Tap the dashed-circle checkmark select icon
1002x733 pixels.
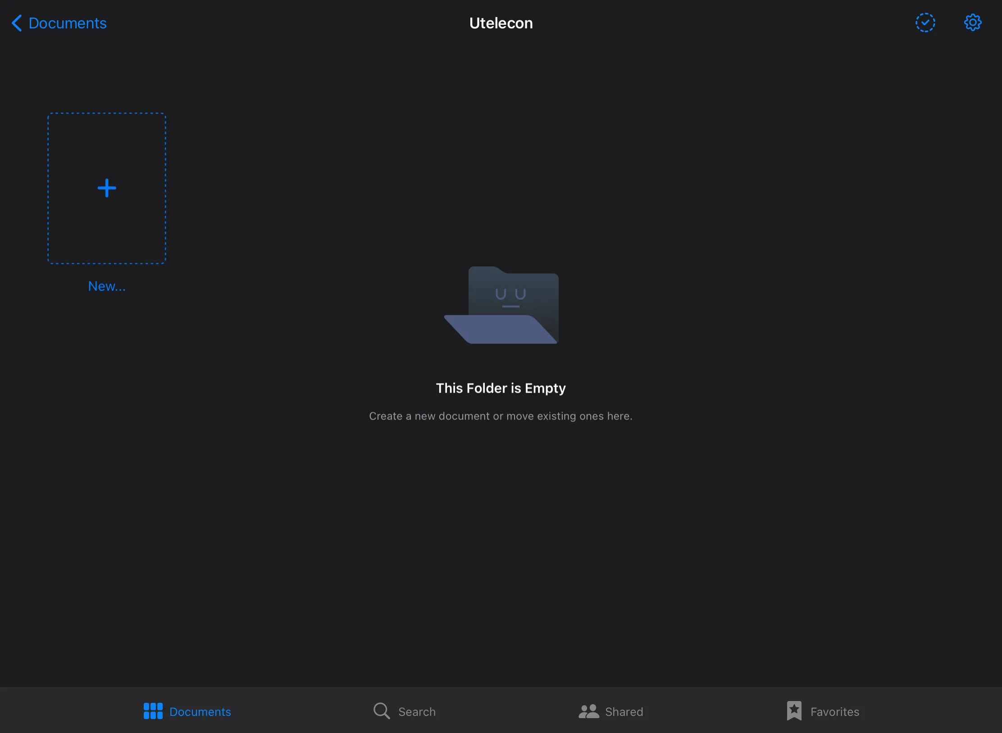tap(925, 23)
